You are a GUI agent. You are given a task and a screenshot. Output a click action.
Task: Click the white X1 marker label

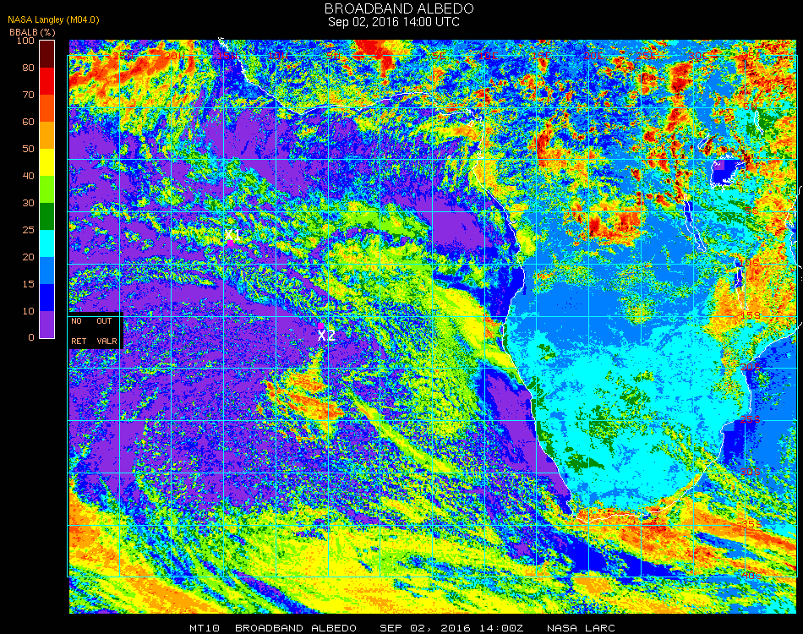233,233
